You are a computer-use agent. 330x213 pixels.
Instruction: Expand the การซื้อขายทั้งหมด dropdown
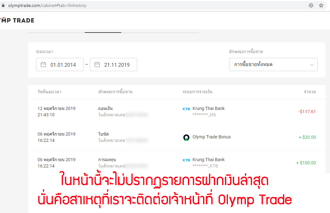pos(273,64)
